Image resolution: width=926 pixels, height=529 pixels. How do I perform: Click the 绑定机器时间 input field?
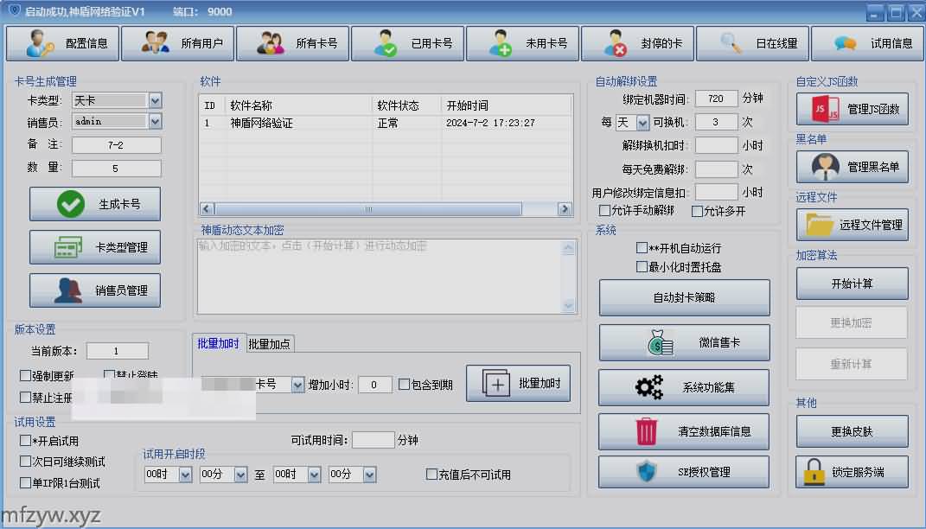[716, 99]
